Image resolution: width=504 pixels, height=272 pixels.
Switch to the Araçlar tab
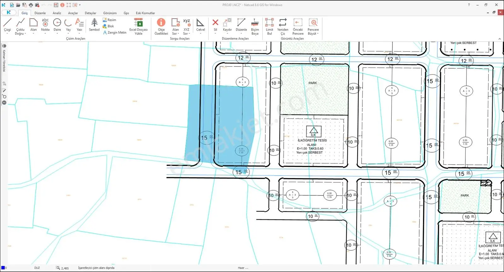click(x=73, y=13)
